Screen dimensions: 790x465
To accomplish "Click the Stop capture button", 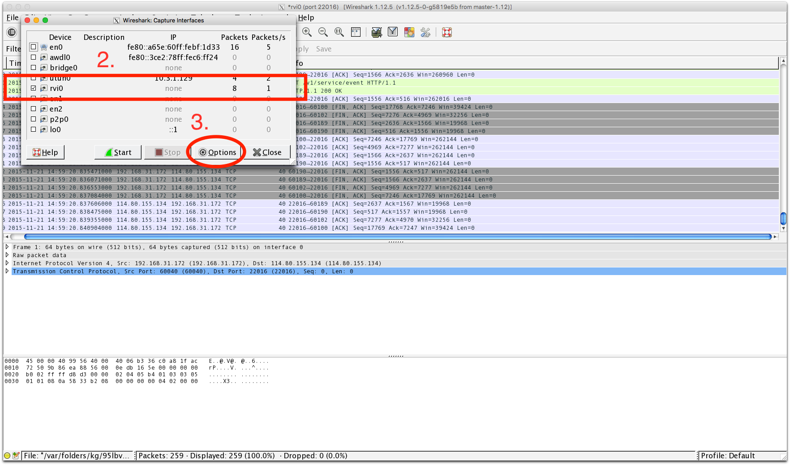I will (x=167, y=152).
